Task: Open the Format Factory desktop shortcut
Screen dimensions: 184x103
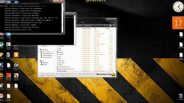Action: pos(8,46)
